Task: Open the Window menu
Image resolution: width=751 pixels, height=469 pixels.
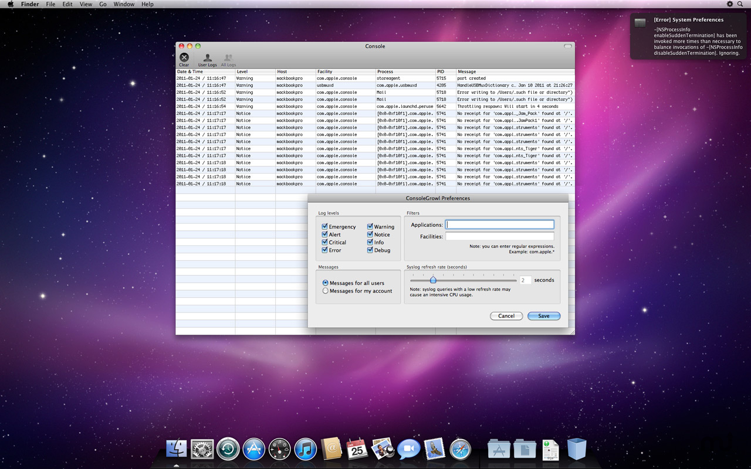Action: [124, 4]
